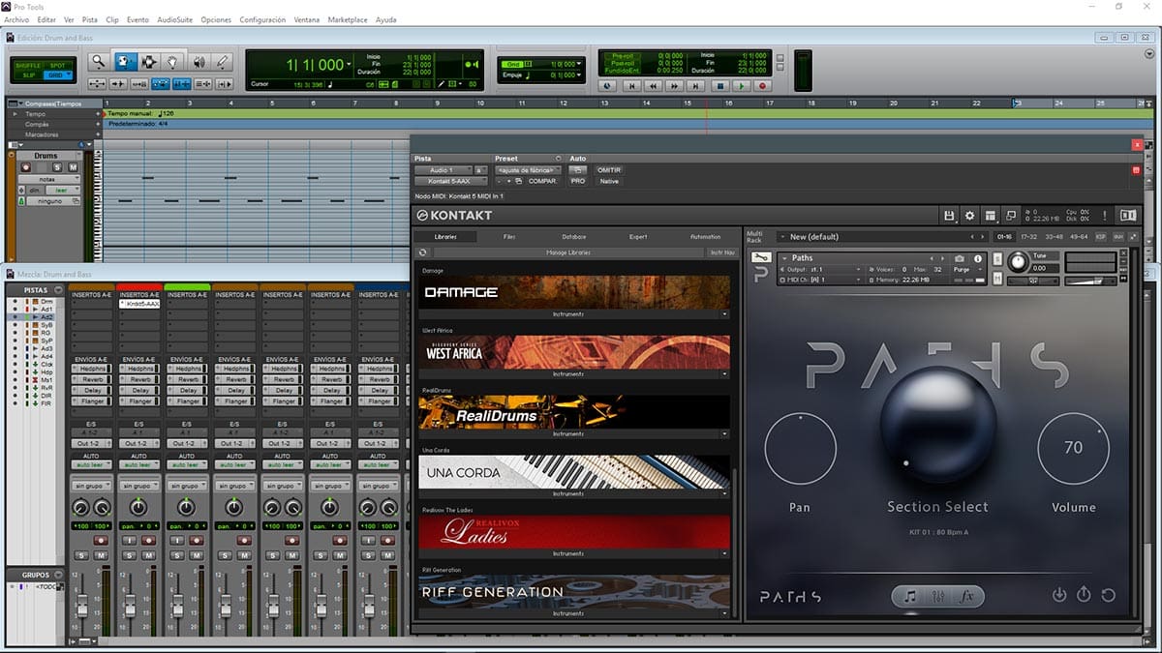Screen dimensions: 1162x653
Task: Click the Instr Nav button
Action: (x=722, y=252)
